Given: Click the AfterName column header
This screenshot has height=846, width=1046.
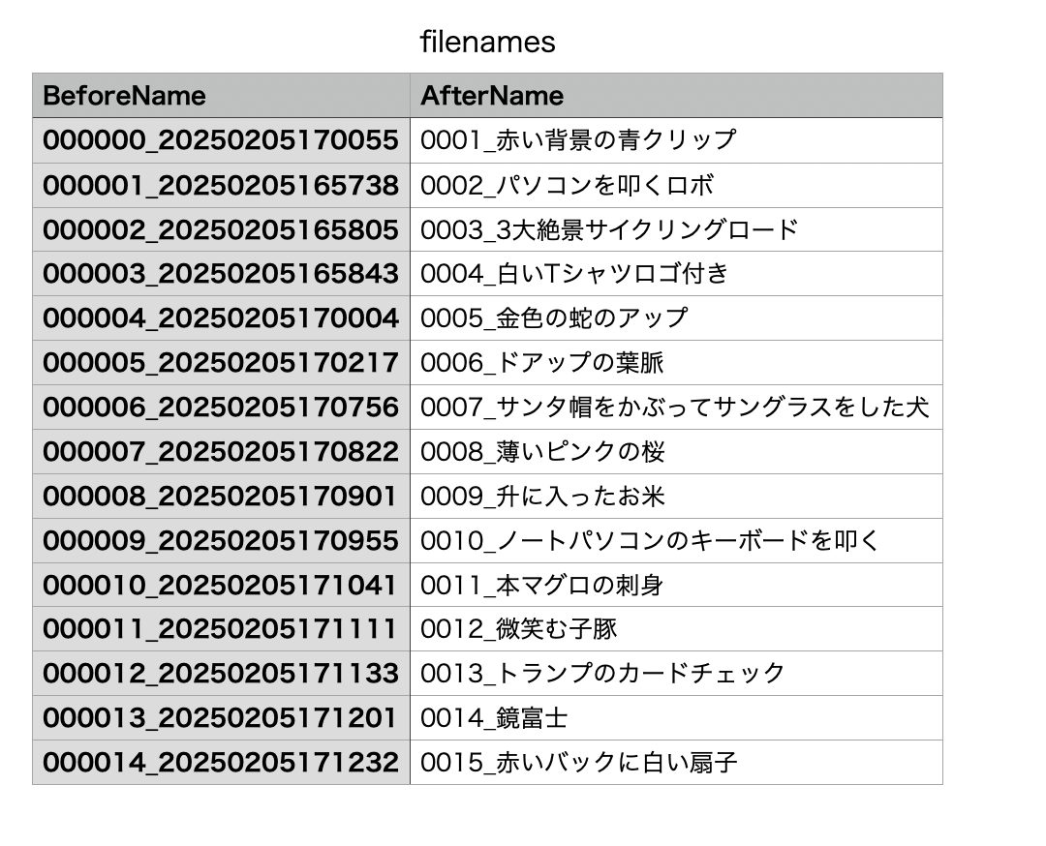Looking at the screenshot, I should pos(676,95).
